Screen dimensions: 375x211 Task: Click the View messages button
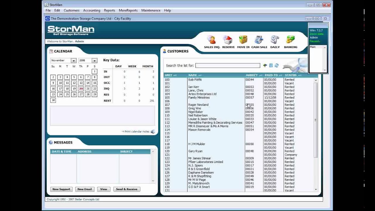(x=104, y=189)
